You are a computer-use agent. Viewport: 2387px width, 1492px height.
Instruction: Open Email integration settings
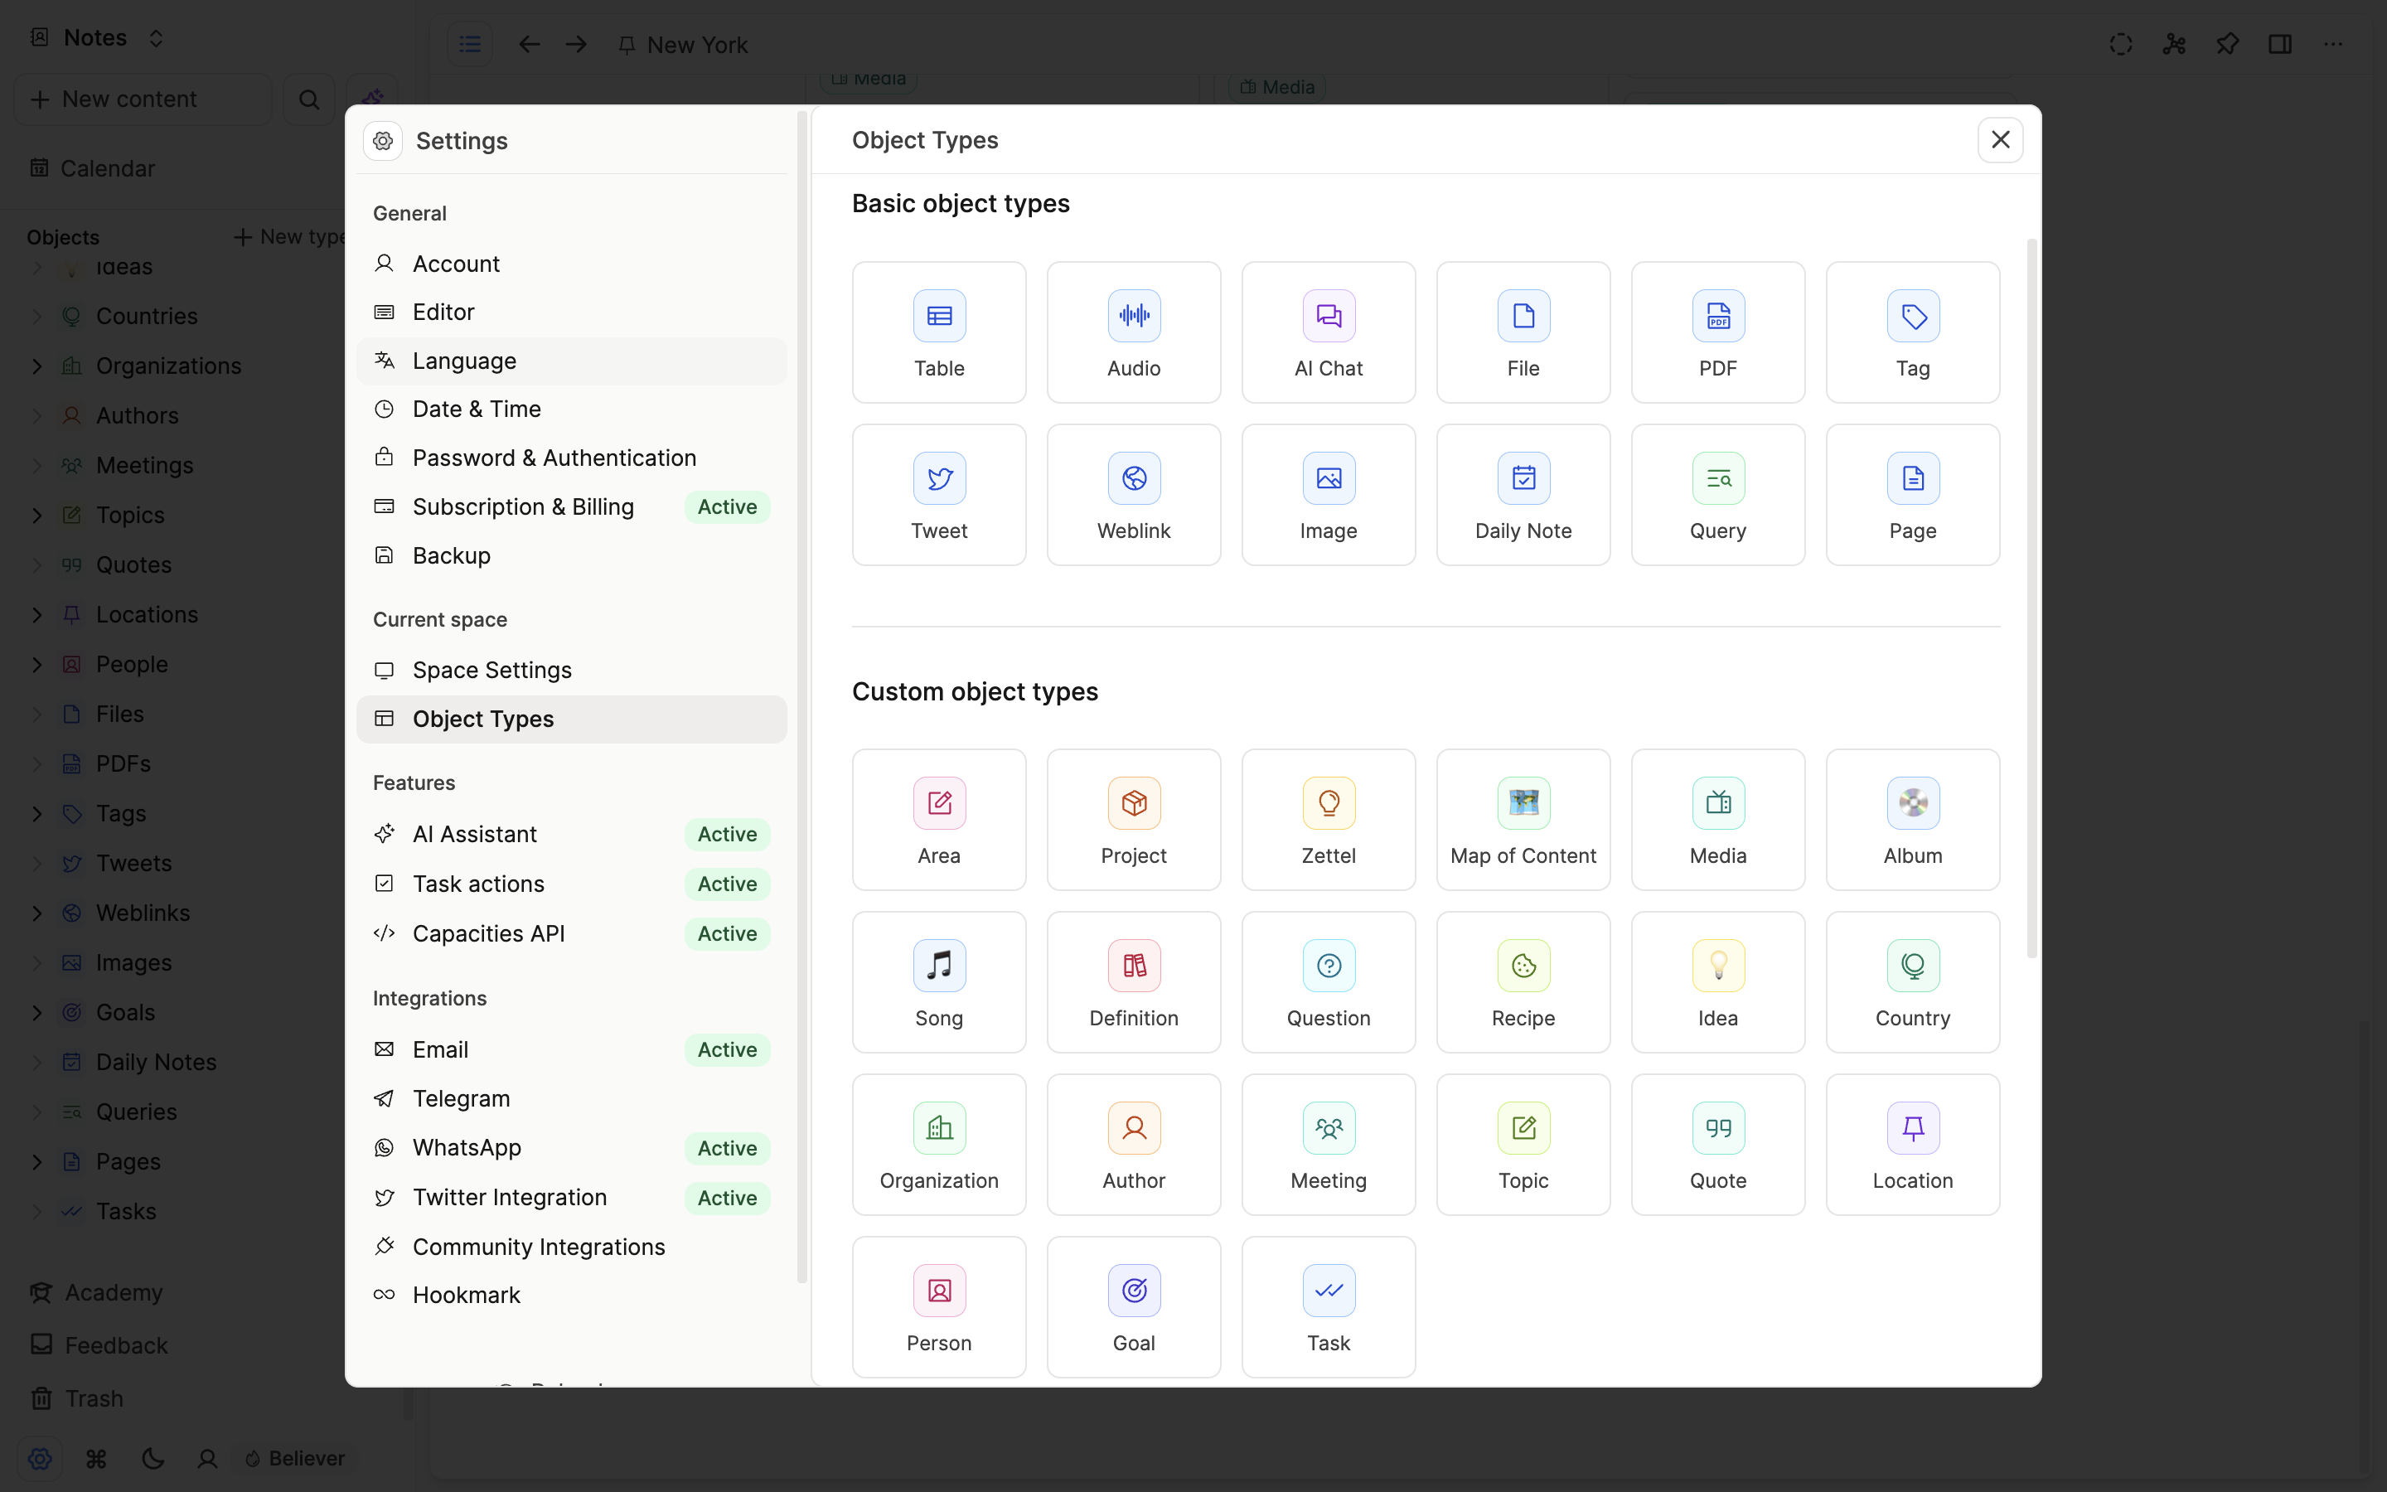point(571,1050)
